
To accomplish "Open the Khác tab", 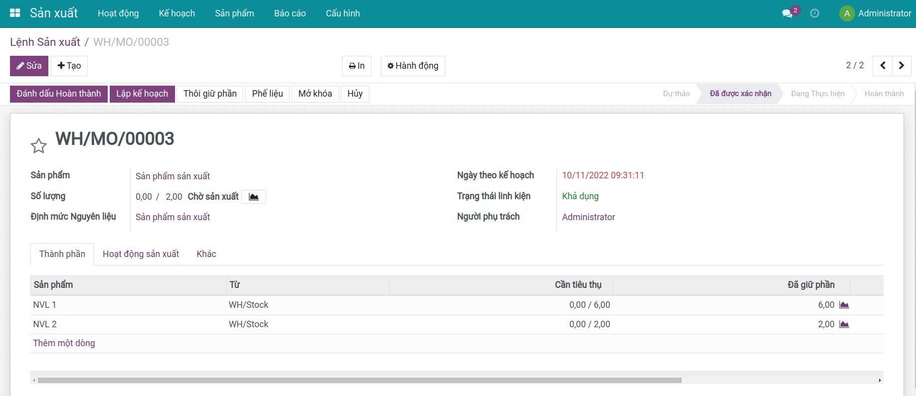I will point(206,254).
